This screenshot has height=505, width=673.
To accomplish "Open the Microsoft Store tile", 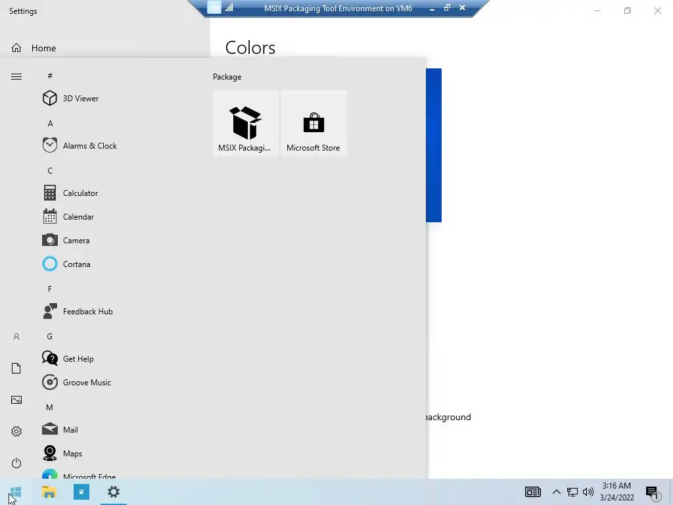I will (x=313, y=123).
